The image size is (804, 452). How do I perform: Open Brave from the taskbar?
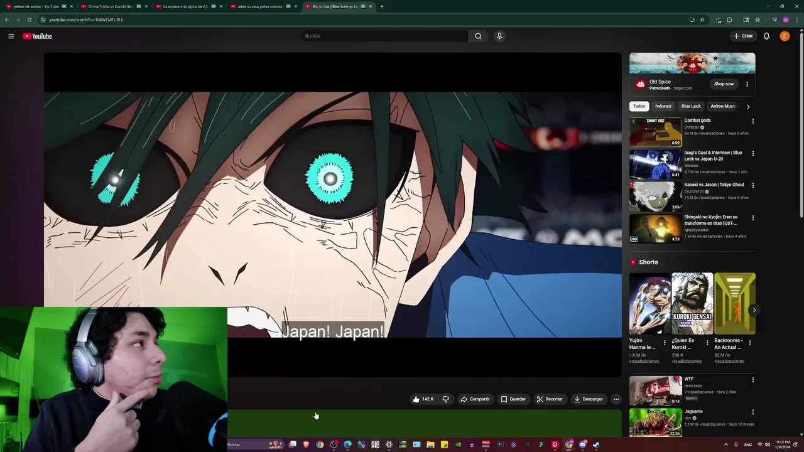(307, 444)
